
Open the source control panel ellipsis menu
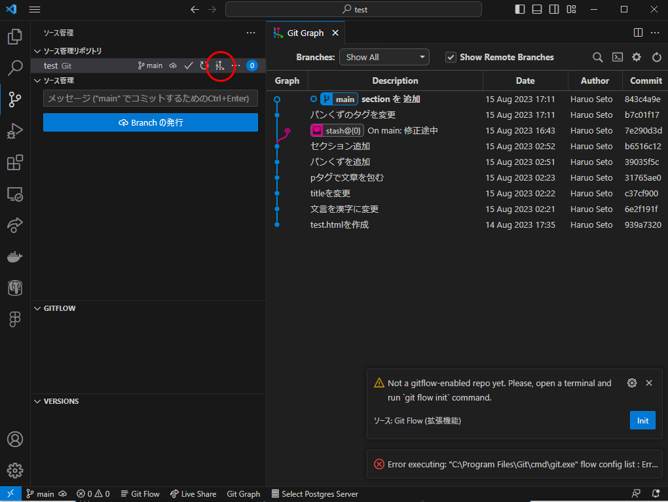click(251, 33)
